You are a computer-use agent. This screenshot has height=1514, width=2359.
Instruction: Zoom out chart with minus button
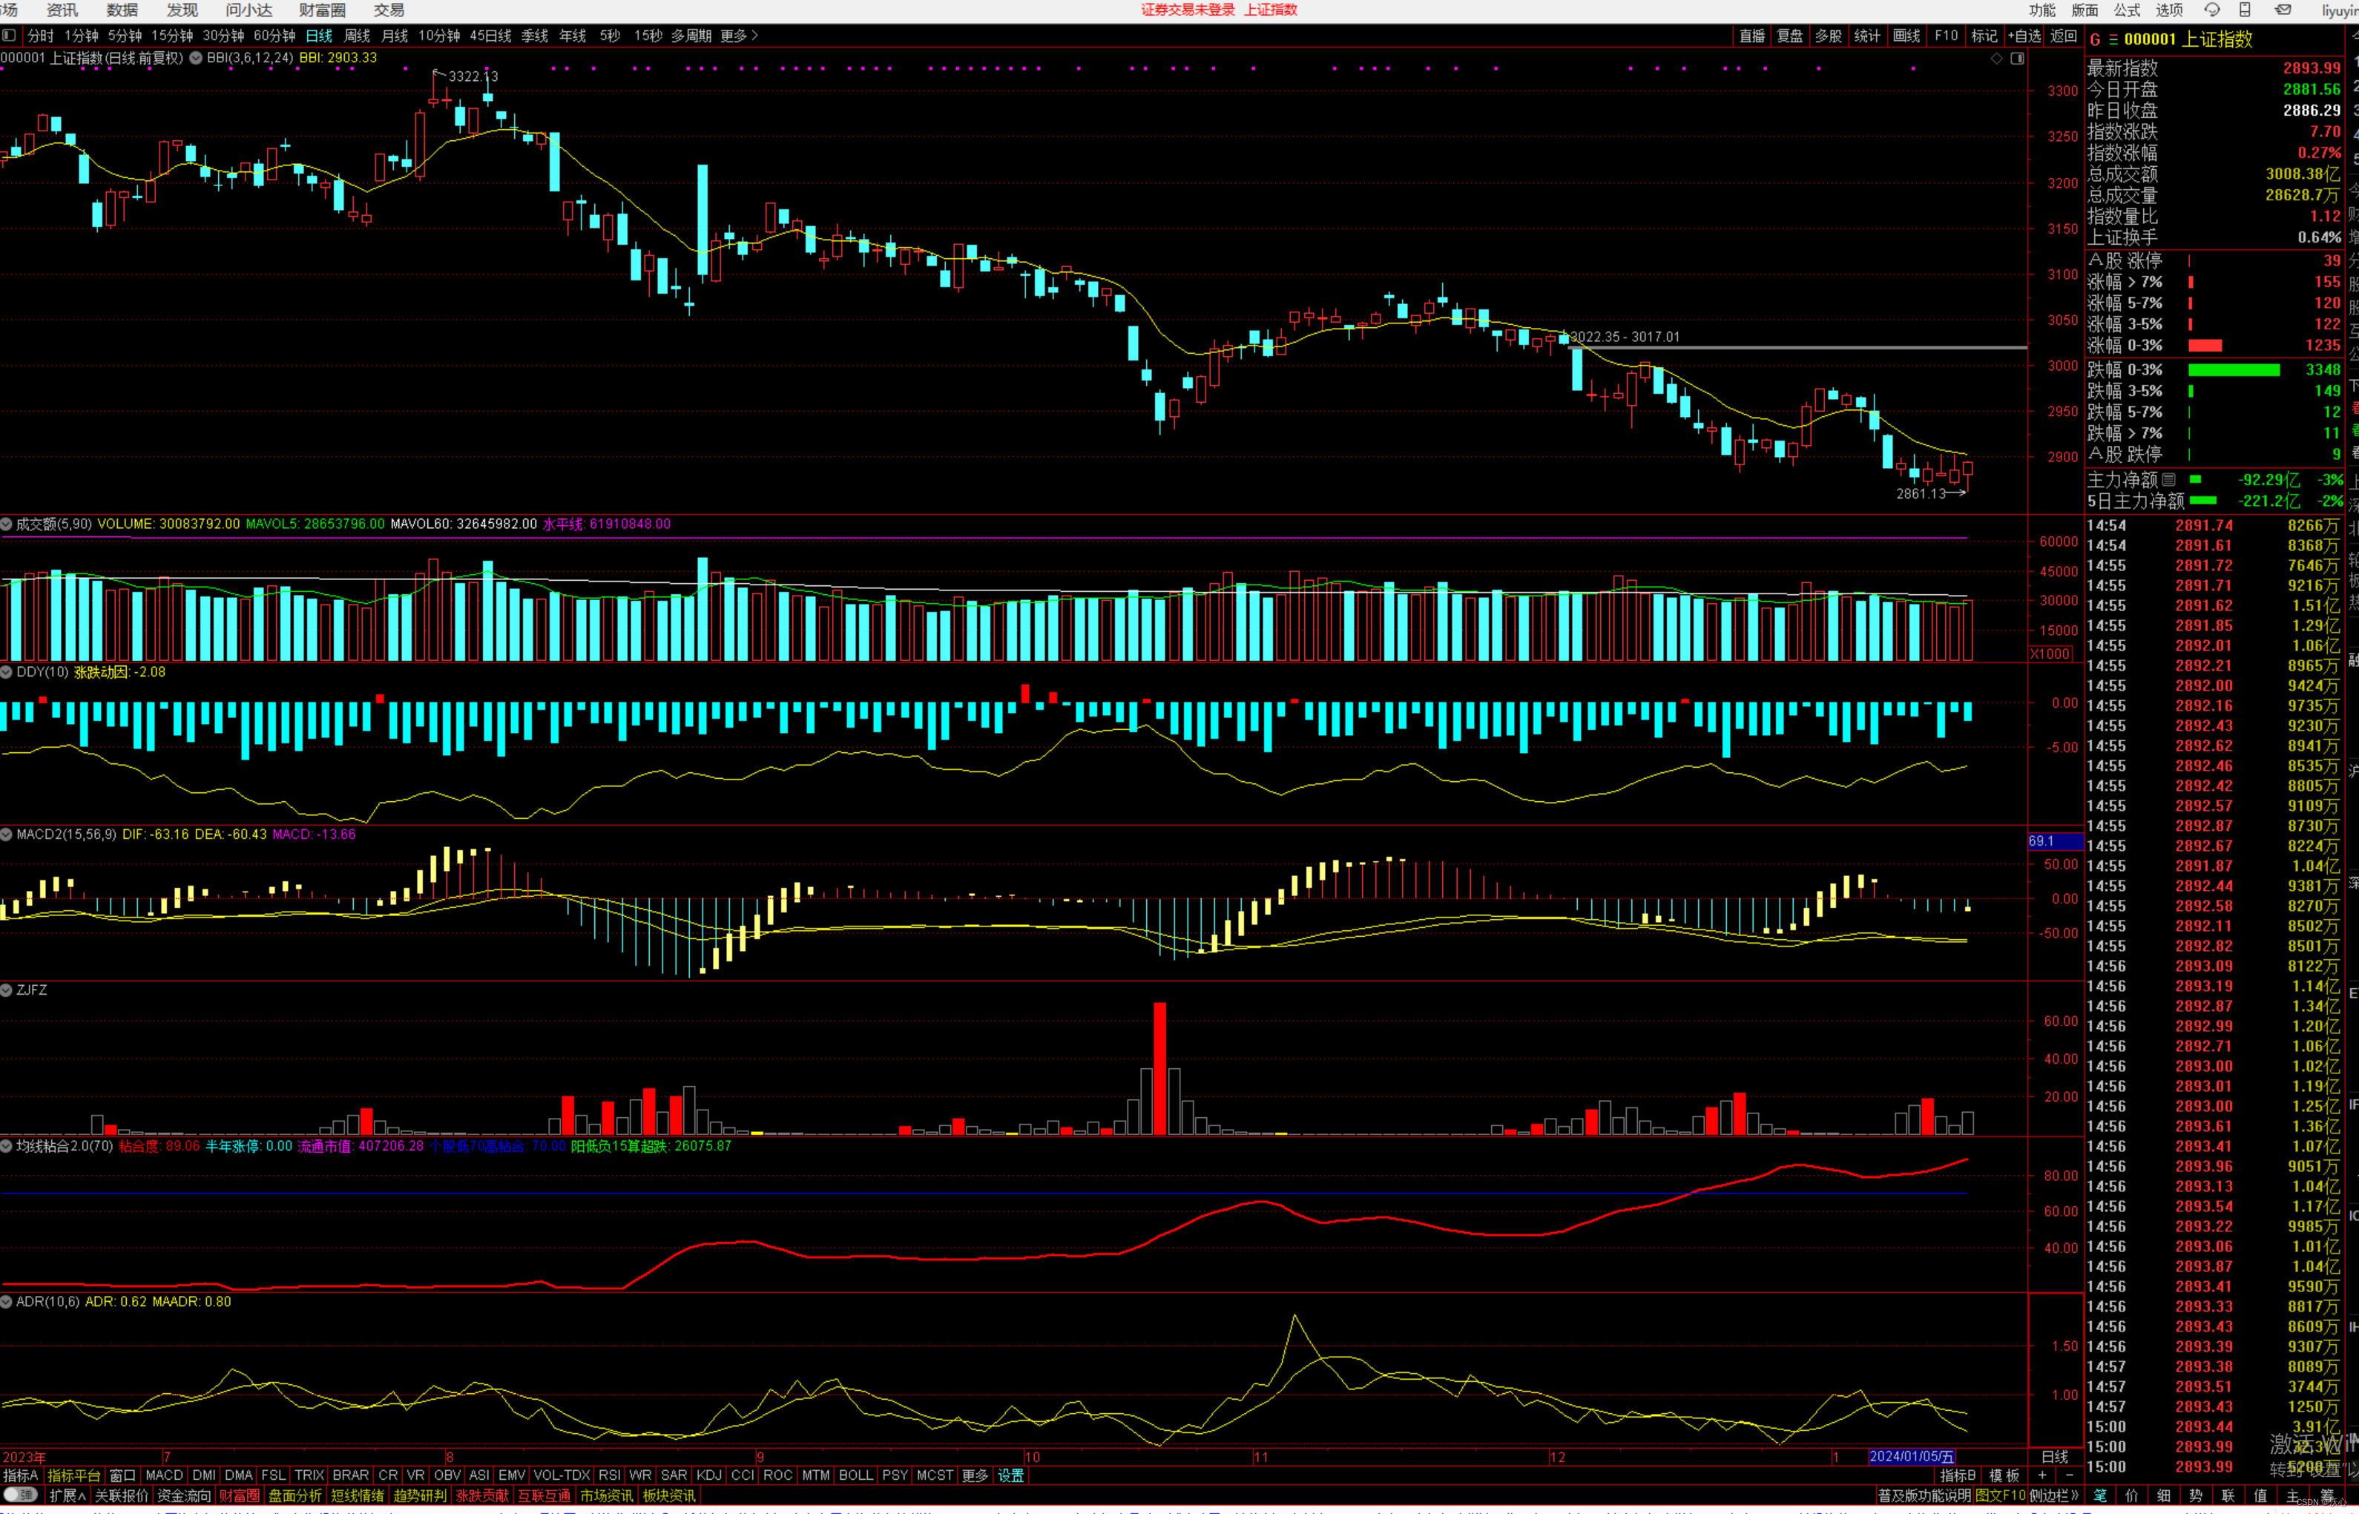point(2069,1475)
